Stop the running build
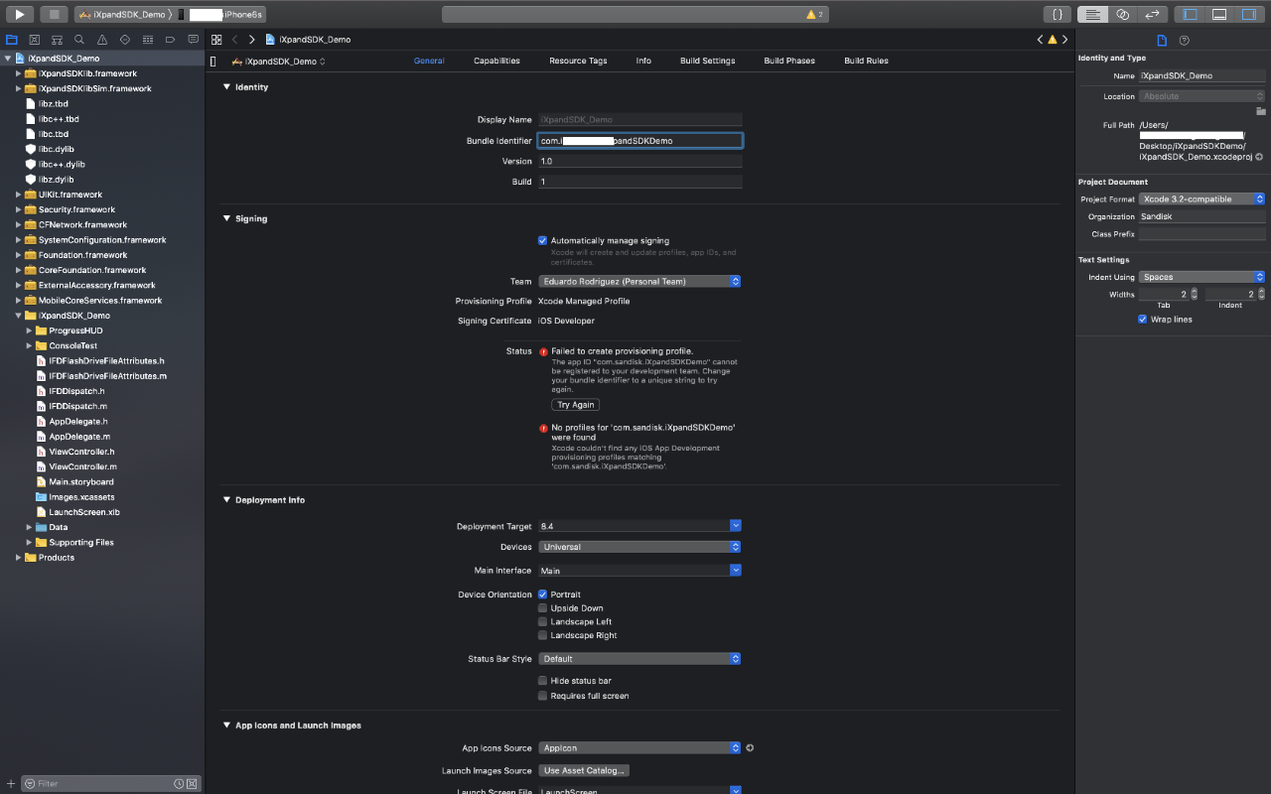 click(x=54, y=15)
